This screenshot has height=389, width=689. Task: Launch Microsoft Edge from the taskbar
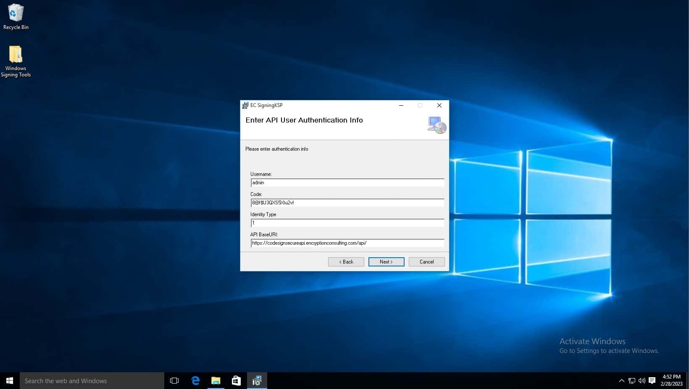[195, 381]
